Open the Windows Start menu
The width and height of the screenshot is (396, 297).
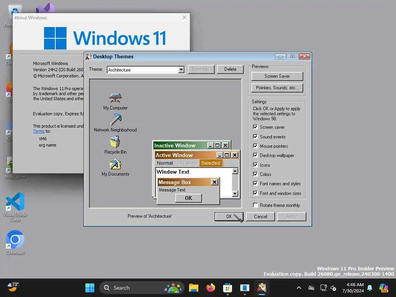pos(90,288)
